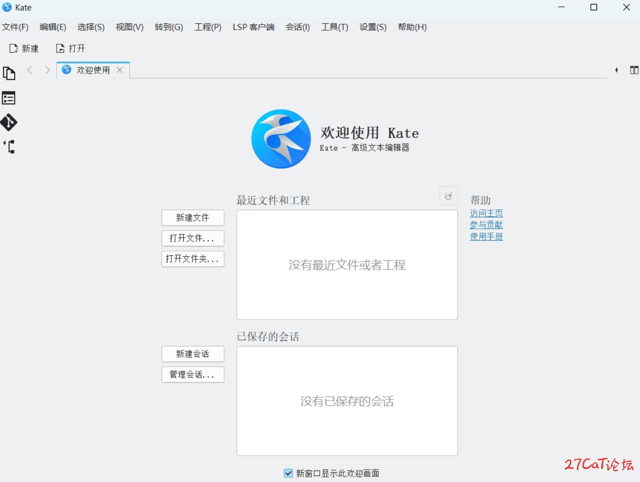Open the 使用手册 link
640x482 pixels.
tap(486, 237)
